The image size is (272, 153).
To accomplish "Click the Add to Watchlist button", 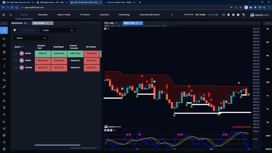I will 28,30.
